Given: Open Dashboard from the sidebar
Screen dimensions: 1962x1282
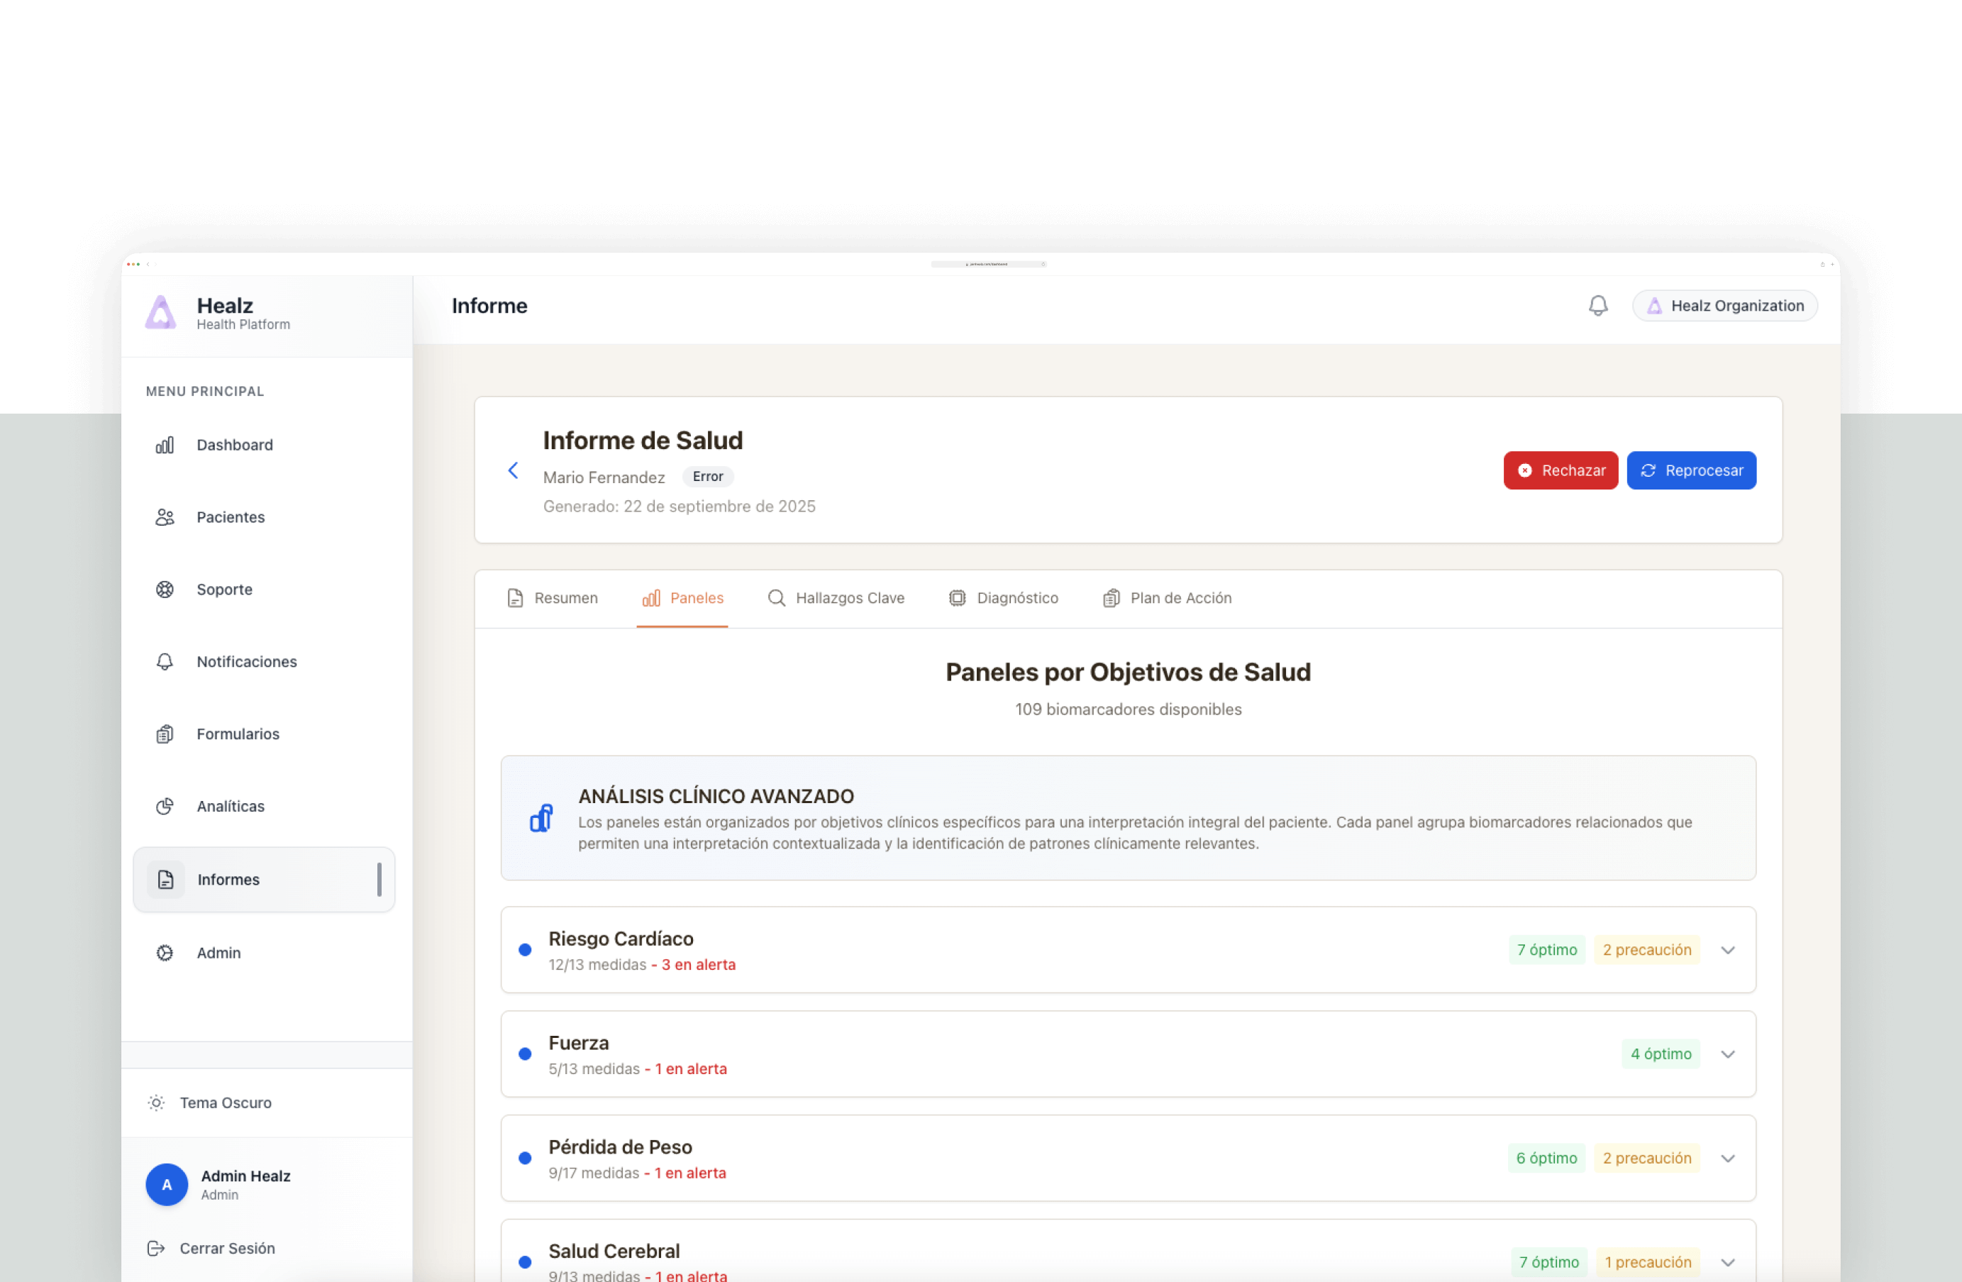Looking at the screenshot, I should point(234,446).
